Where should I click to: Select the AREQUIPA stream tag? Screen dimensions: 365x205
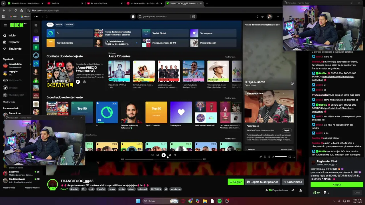[156, 189]
